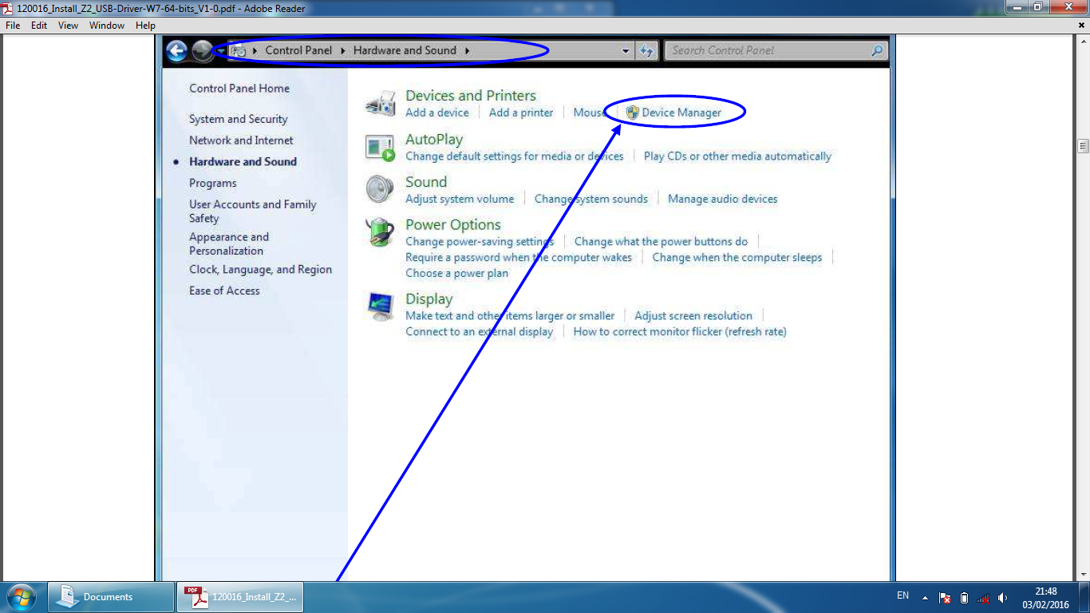
Task: Click the refresh icon beside address bar
Action: [x=646, y=51]
